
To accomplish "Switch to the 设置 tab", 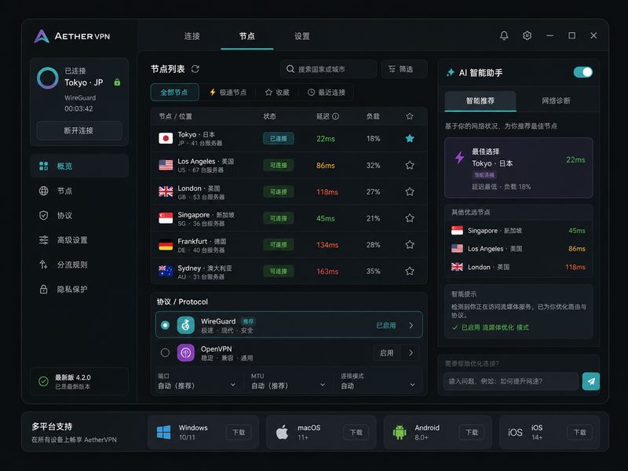I will click(302, 36).
